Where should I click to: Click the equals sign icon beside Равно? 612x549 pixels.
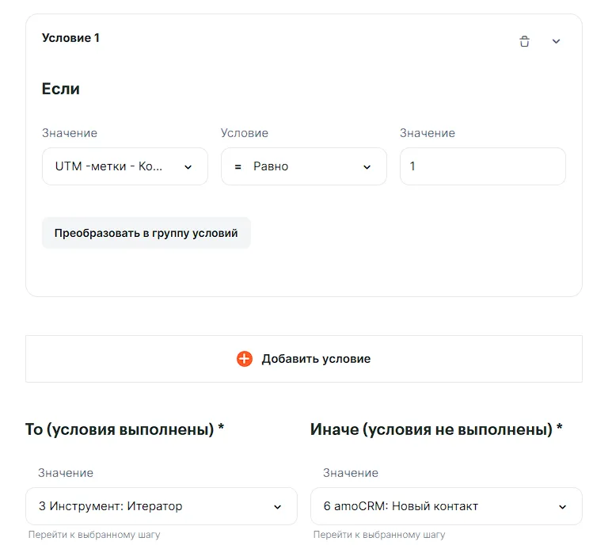tap(238, 167)
